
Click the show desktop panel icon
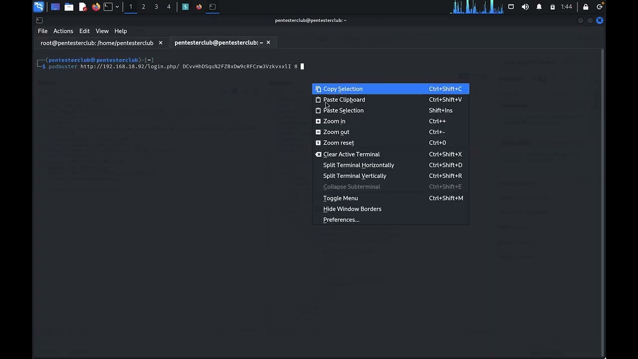click(55, 6)
